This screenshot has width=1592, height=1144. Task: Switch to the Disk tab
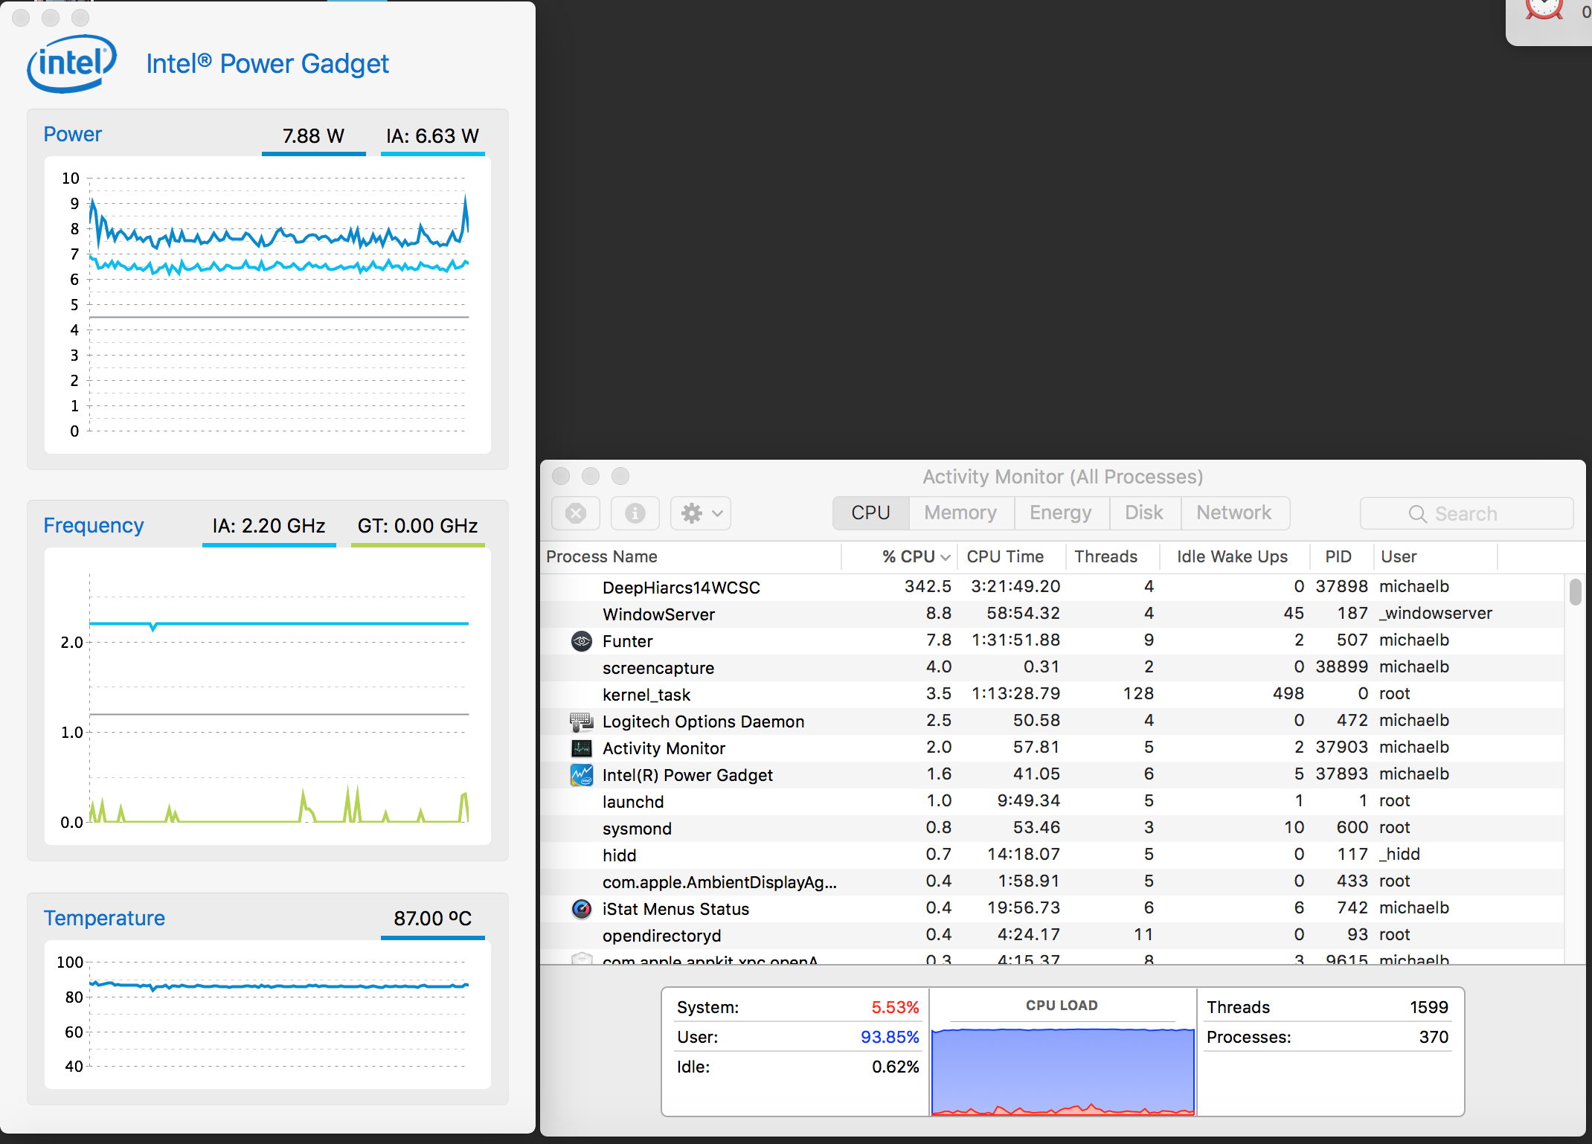point(1144,513)
